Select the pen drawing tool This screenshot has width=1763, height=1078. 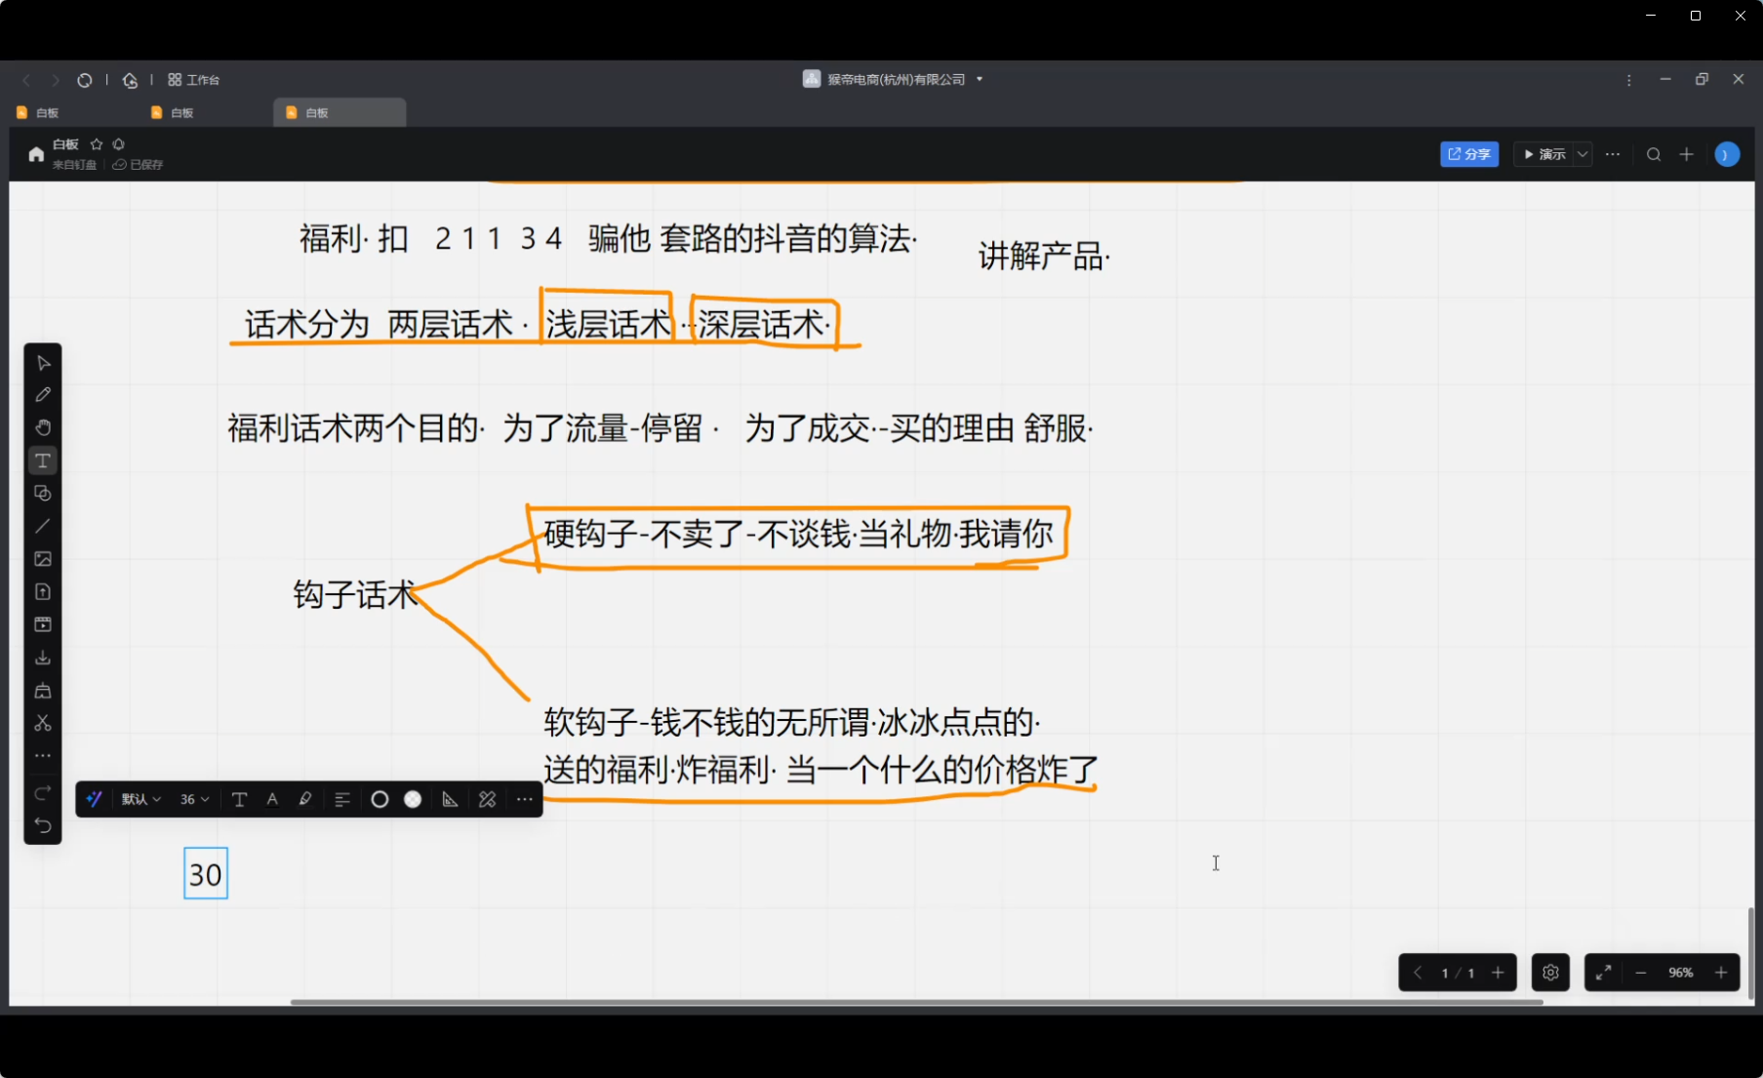43,395
